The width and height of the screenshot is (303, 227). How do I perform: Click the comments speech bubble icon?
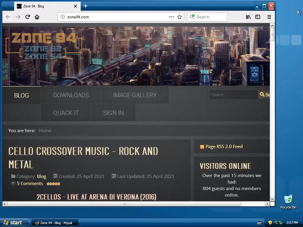click(13, 184)
